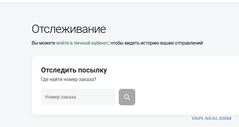Click the word кабинет in green link
The image size is (239, 127).
pyautogui.click(x=100, y=43)
